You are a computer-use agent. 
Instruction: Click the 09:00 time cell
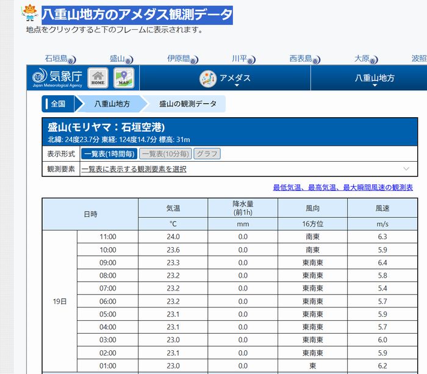click(x=107, y=262)
